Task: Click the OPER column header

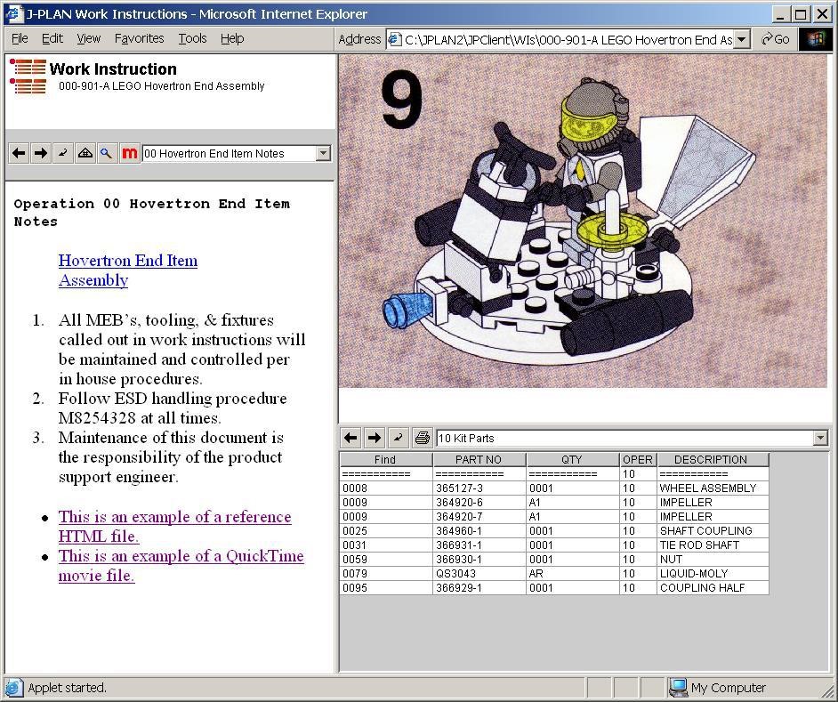Action: 638,460
